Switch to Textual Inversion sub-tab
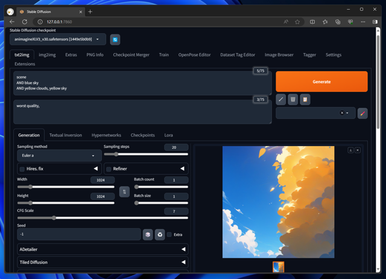The width and height of the screenshot is (386, 279). tap(66, 135)
